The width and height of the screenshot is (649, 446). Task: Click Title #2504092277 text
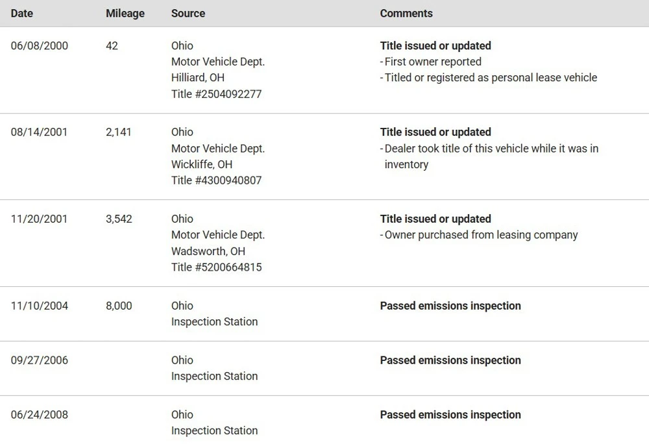[217, 94]
